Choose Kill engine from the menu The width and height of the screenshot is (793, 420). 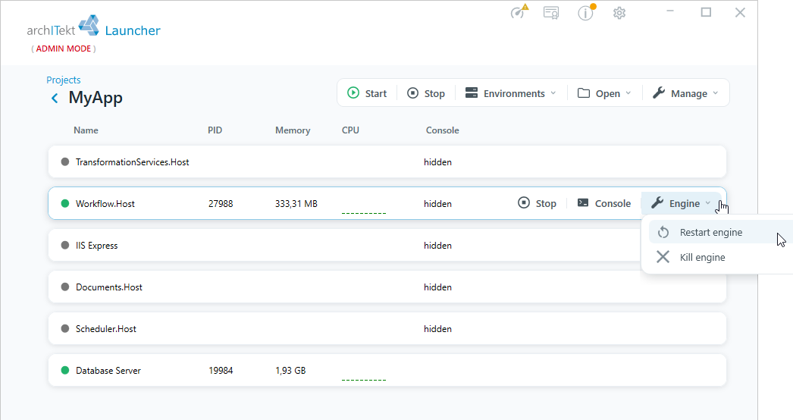tap(721, 257)
